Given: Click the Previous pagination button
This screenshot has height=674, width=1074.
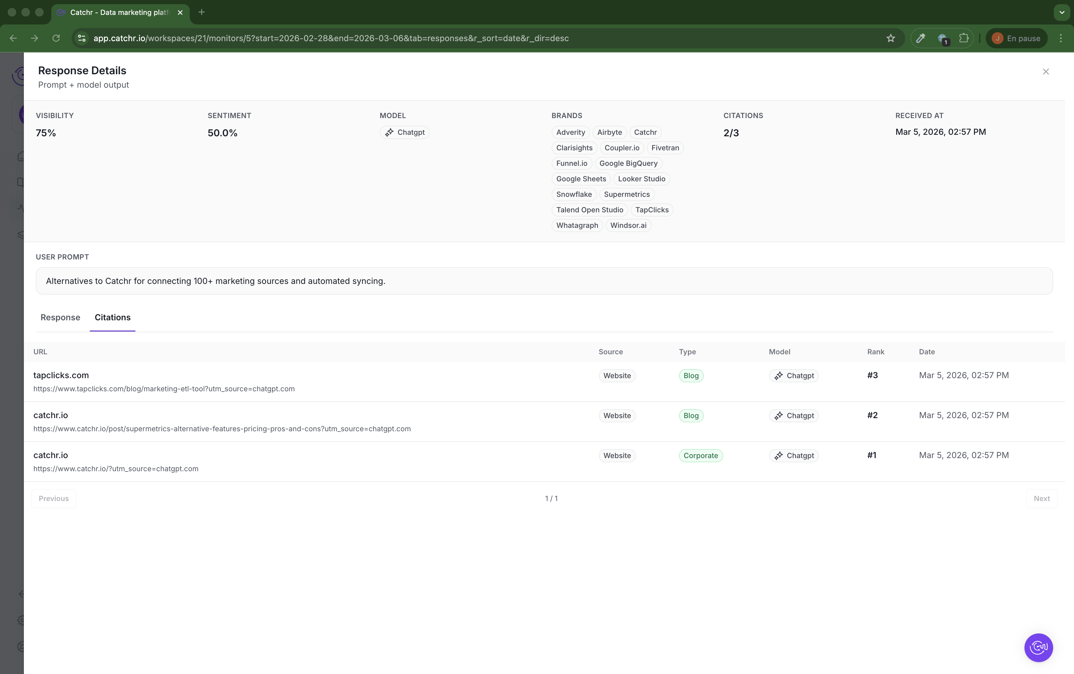Looking at the screenshot, I should (53, 498).
